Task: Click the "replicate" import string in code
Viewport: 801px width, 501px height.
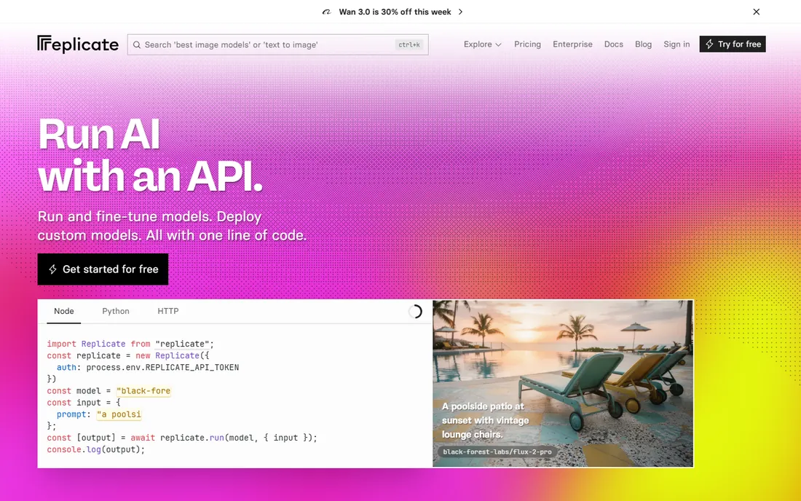Action: click(x=183, y=344)
